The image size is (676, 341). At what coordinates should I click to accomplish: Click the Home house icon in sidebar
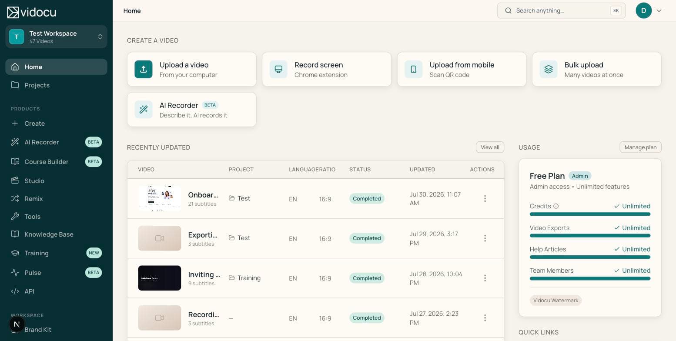point(15,67)
